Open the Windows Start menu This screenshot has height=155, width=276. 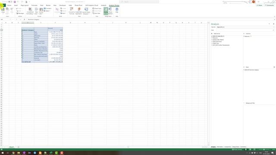point(3,153)
